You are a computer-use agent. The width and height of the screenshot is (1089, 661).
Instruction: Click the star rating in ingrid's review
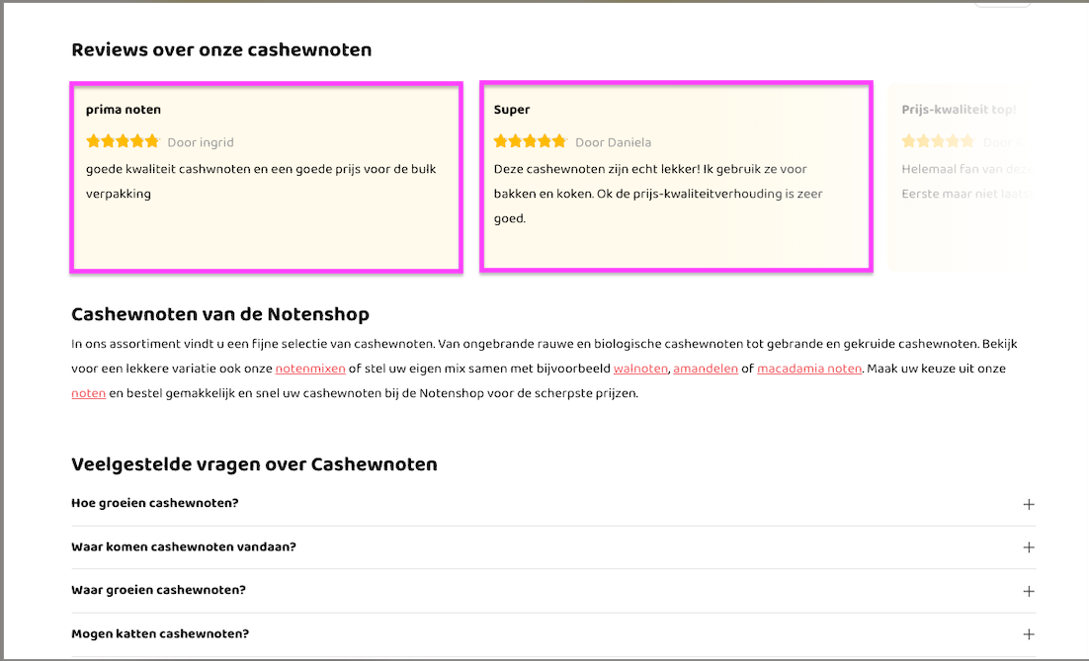pos(123,141)
